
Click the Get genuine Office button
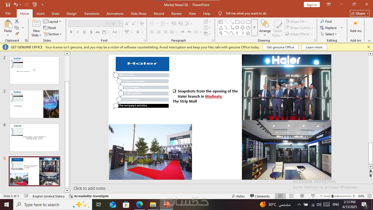tap(280, 47)
